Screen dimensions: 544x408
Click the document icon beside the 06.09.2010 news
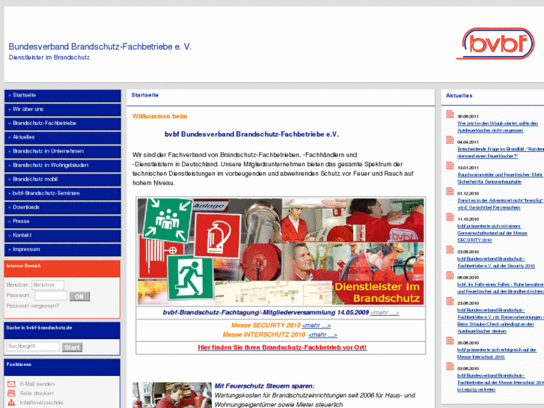[x=450, y=275]
